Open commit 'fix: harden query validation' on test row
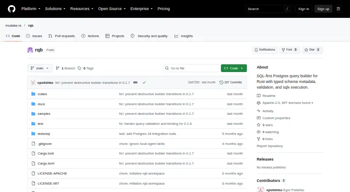The image size is (350, 192). coord(155,124)
